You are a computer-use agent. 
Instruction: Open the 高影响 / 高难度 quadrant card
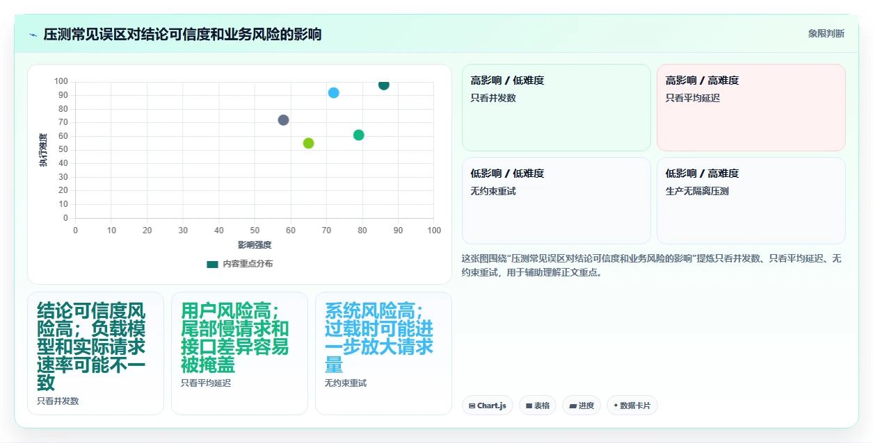pyautogui.click(x=751, y=108)
